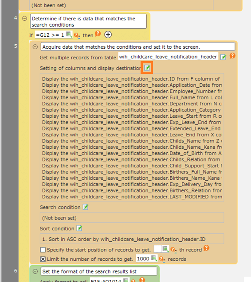Select the 'Childs_Name from Z' display row

[132, 141]
